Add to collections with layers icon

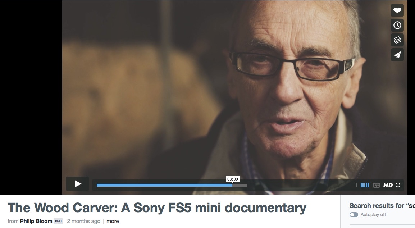click(x=397, y=40)
